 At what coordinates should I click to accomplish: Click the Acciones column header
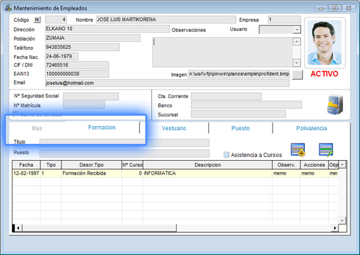click(314, 165)
